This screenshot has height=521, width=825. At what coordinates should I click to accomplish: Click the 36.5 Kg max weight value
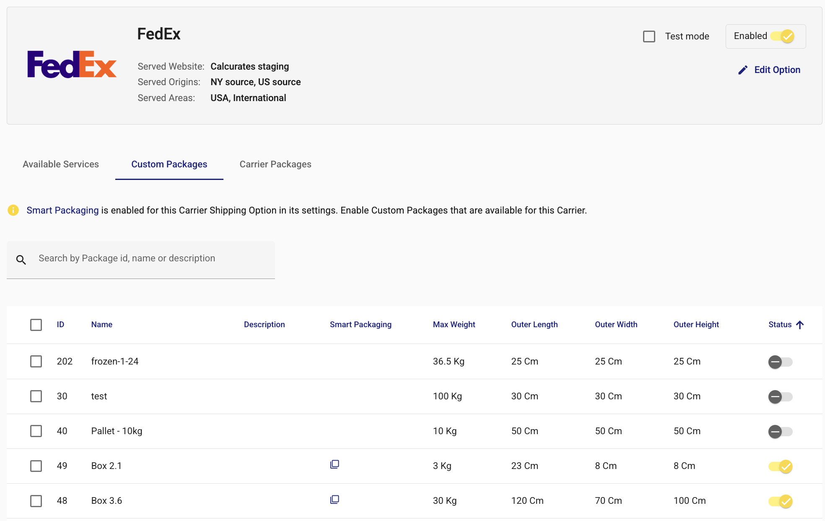pyautogui.click(x=449, y=361)
